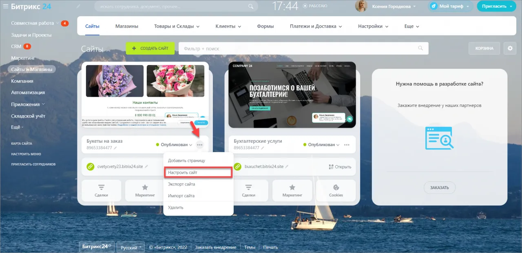Edit phone pencil under Бухгалтерские услуги
This screenshot has height=253, width=522.
pos(263,148)
